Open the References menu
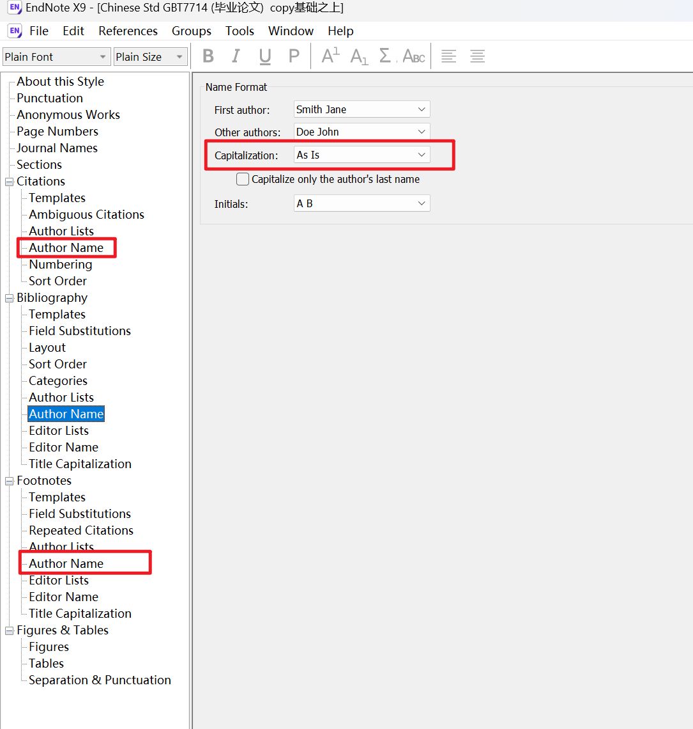Viewport: 693px width, 729px height. [x=128, y=31]
